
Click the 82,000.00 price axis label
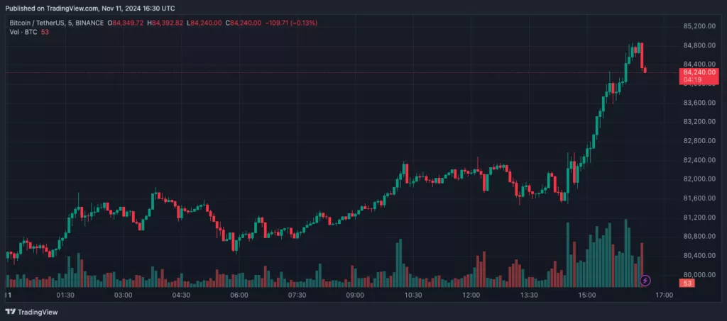tap(699, 179)
